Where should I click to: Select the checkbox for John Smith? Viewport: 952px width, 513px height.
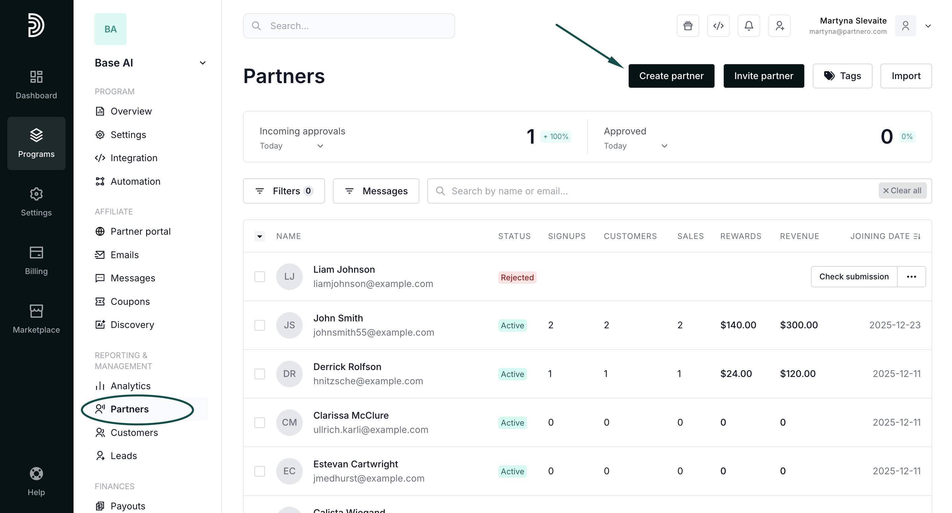tap(259, 325)
